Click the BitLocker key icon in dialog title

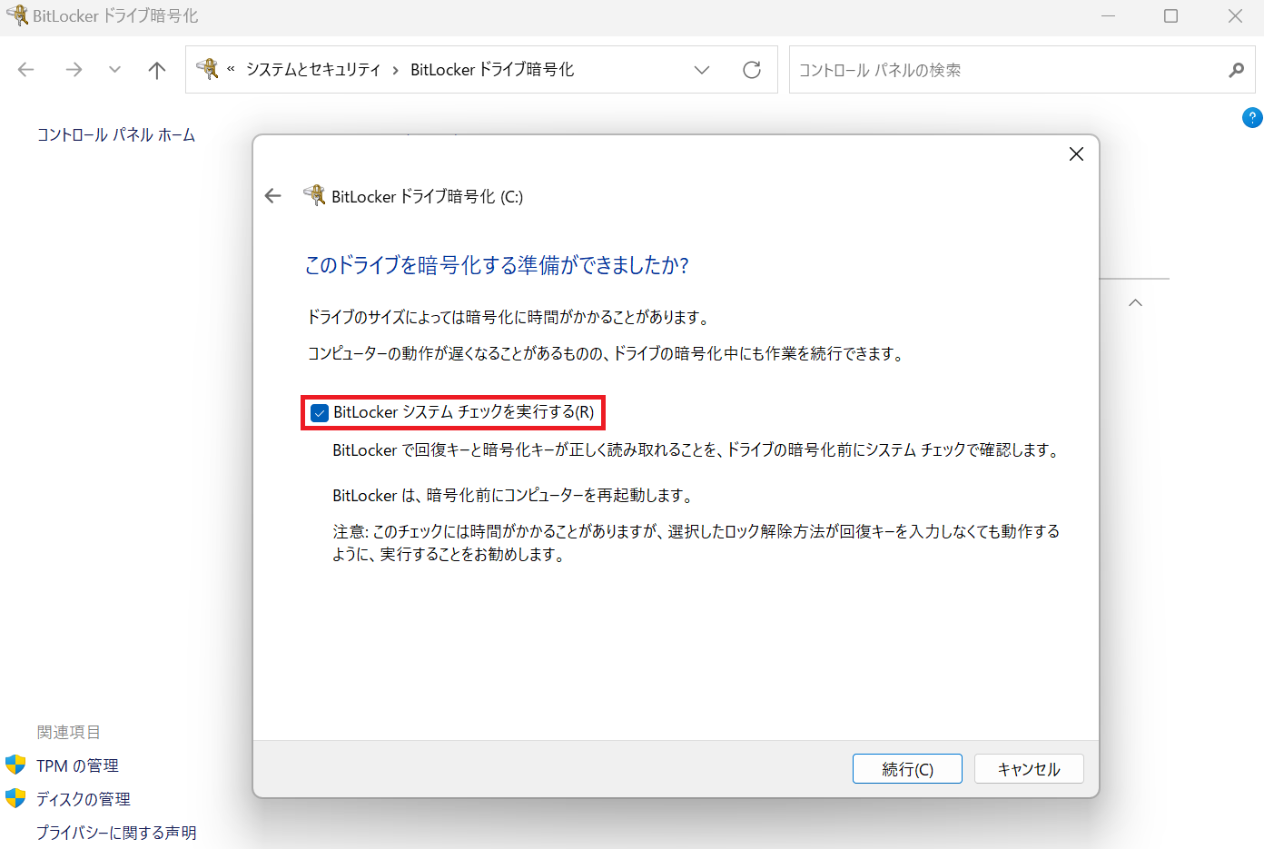(314, 194)
